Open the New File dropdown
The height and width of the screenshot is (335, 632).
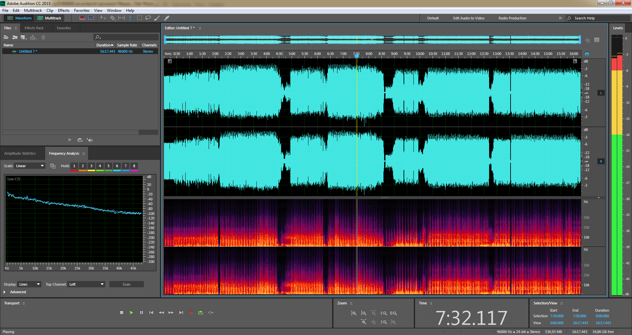pyautogui.click(x=24, y=37)
